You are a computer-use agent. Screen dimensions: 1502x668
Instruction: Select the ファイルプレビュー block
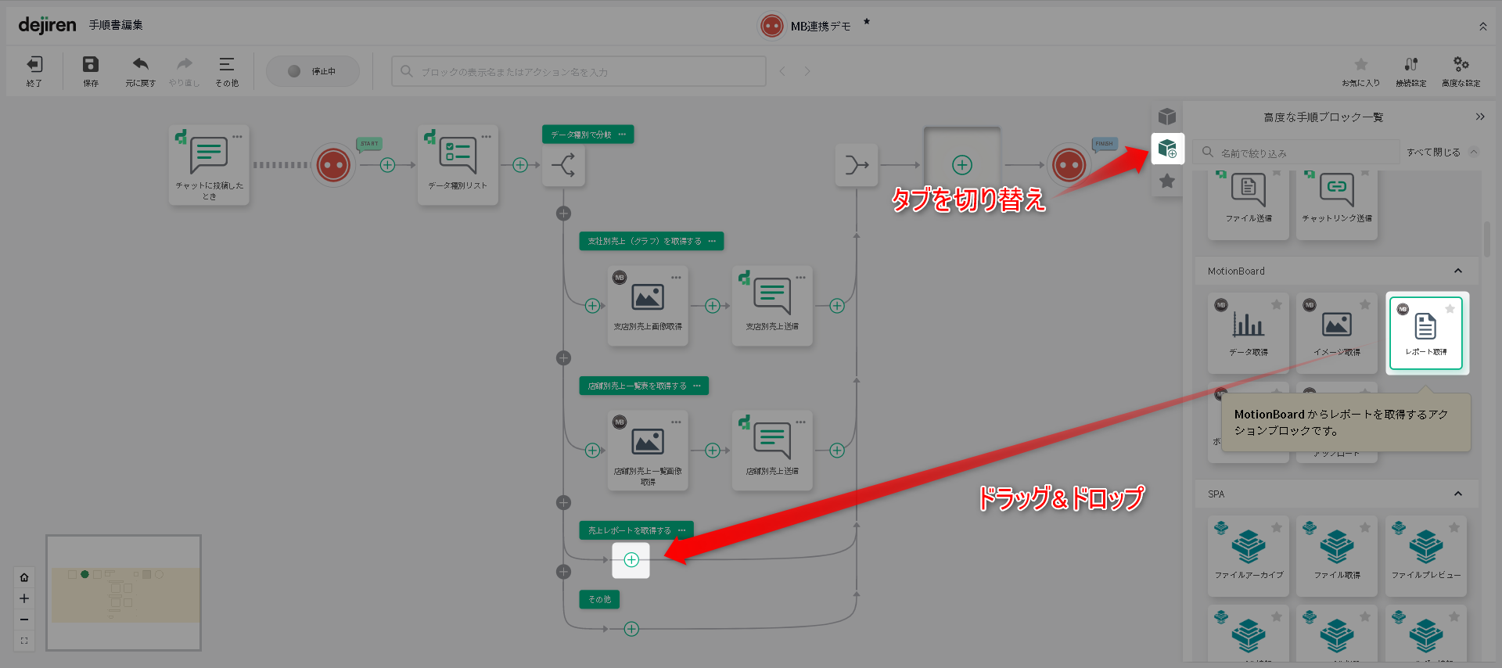click(1426, 555)
